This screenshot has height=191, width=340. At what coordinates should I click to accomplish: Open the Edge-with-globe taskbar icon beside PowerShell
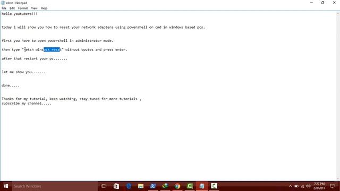point(165,186)
